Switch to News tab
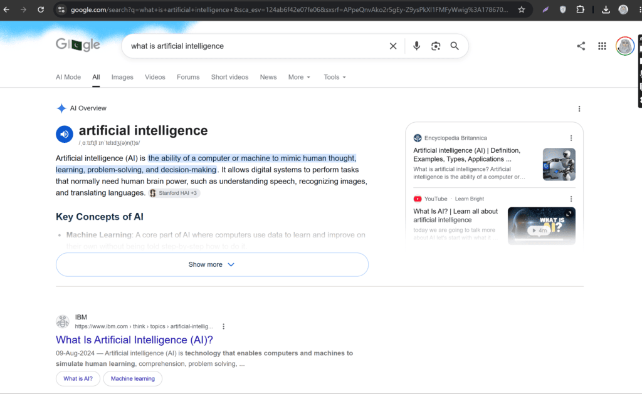Image resolution: width=642 pixels, height=394 pixels. (x=268, y=77)
